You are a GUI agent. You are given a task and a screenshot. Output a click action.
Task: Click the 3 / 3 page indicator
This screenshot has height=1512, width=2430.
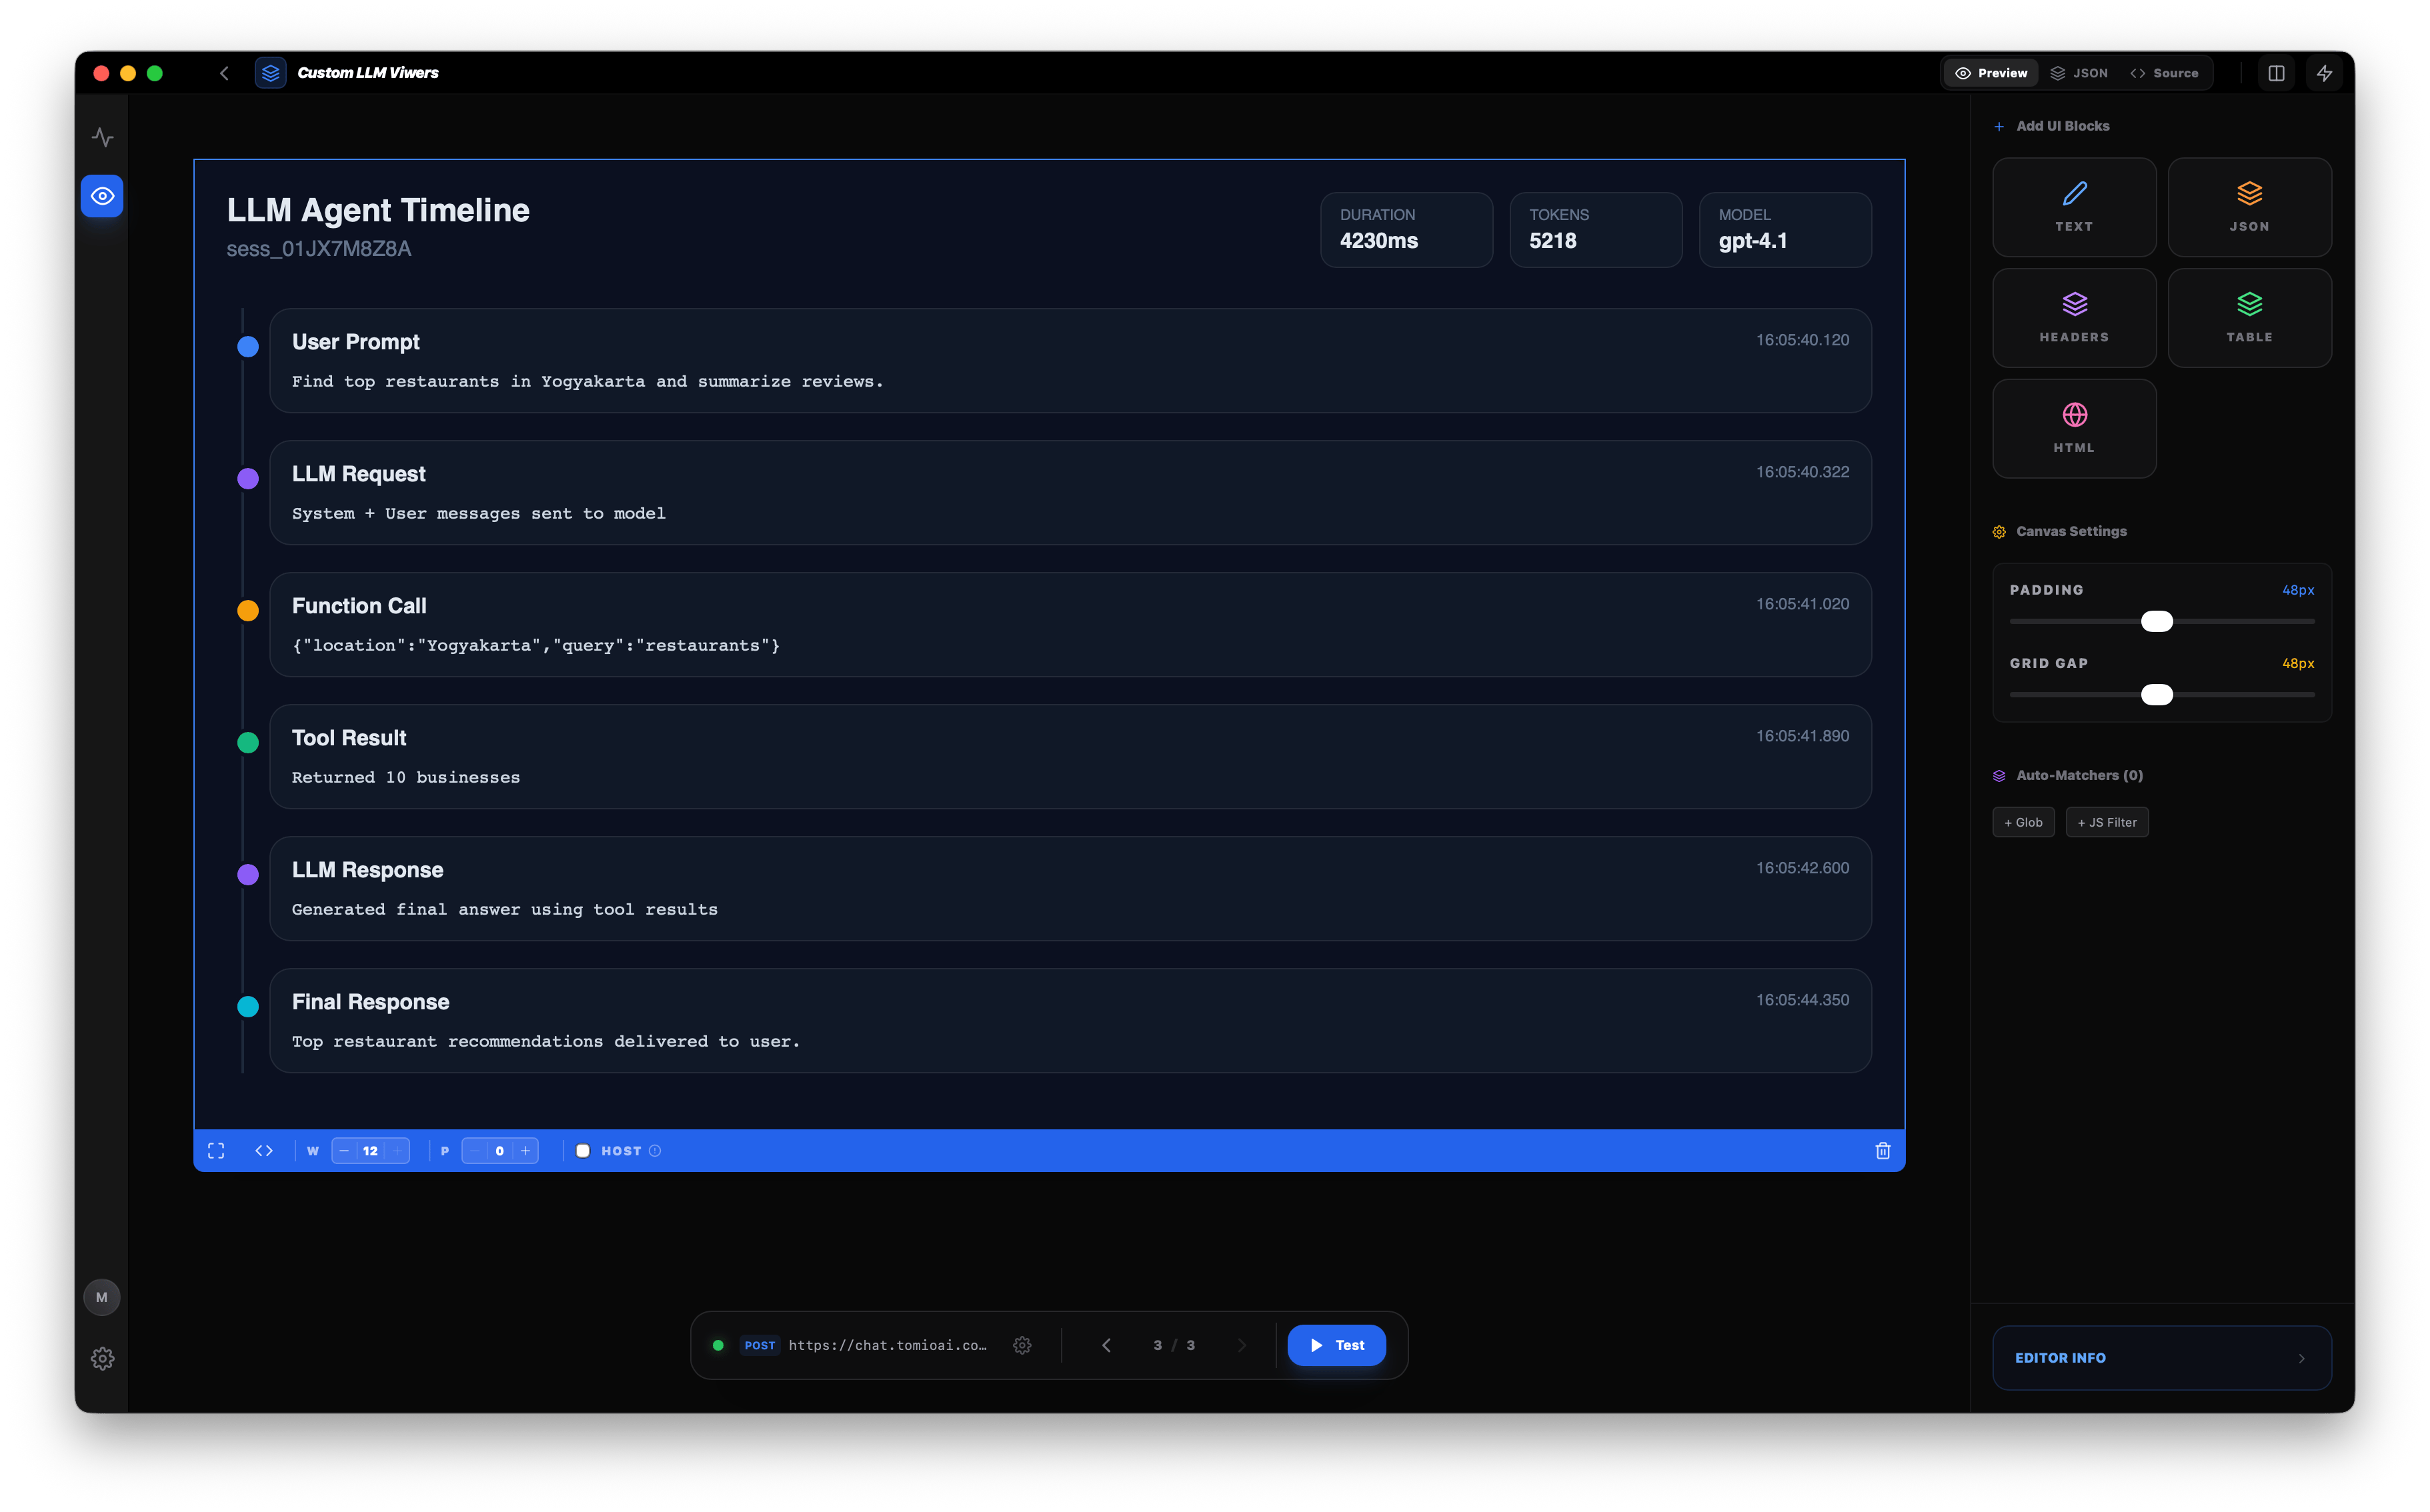tap(1174, 1345)
